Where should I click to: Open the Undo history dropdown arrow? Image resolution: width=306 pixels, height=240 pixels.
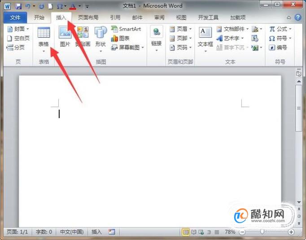tap(34, 6)
